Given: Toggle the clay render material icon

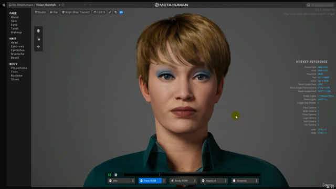Looking at the screenshot, I should 110,12.
